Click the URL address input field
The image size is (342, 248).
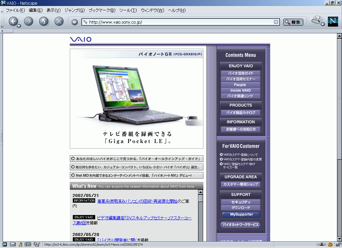tap(181, 22)
